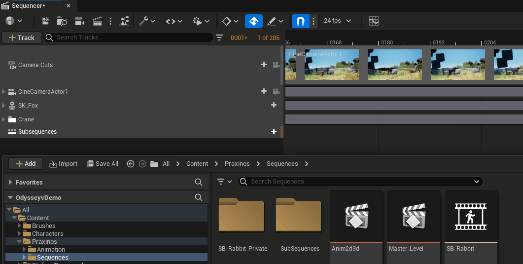This screenshot has width=523, height=264.
Task: Click the Save All button
Action: click(103, 164)
